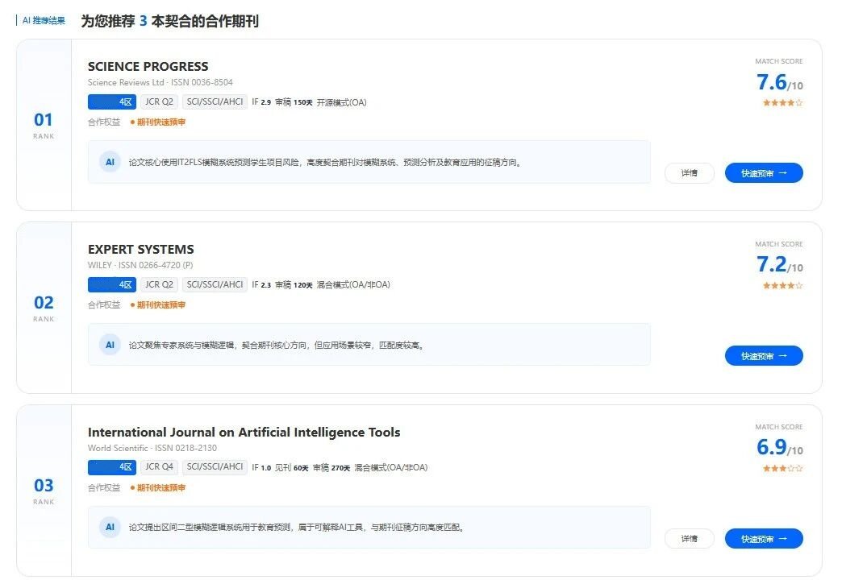Click the 03 rank number
This screenshot has width=867, height=584.
coord(43,486)
